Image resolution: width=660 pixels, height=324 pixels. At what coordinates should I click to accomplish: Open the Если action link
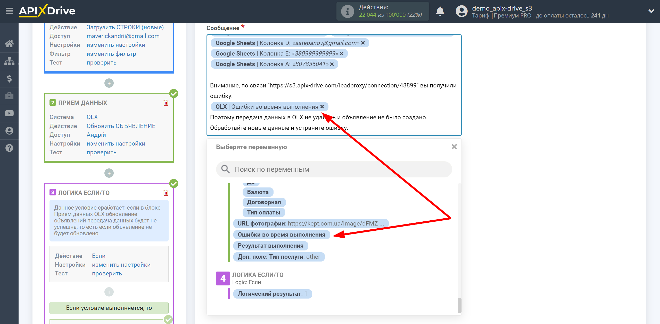98,256
